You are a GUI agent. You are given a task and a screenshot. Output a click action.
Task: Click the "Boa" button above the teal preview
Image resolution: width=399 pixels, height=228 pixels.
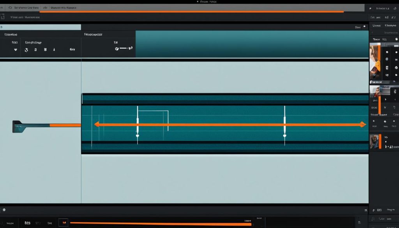point(358,27)
